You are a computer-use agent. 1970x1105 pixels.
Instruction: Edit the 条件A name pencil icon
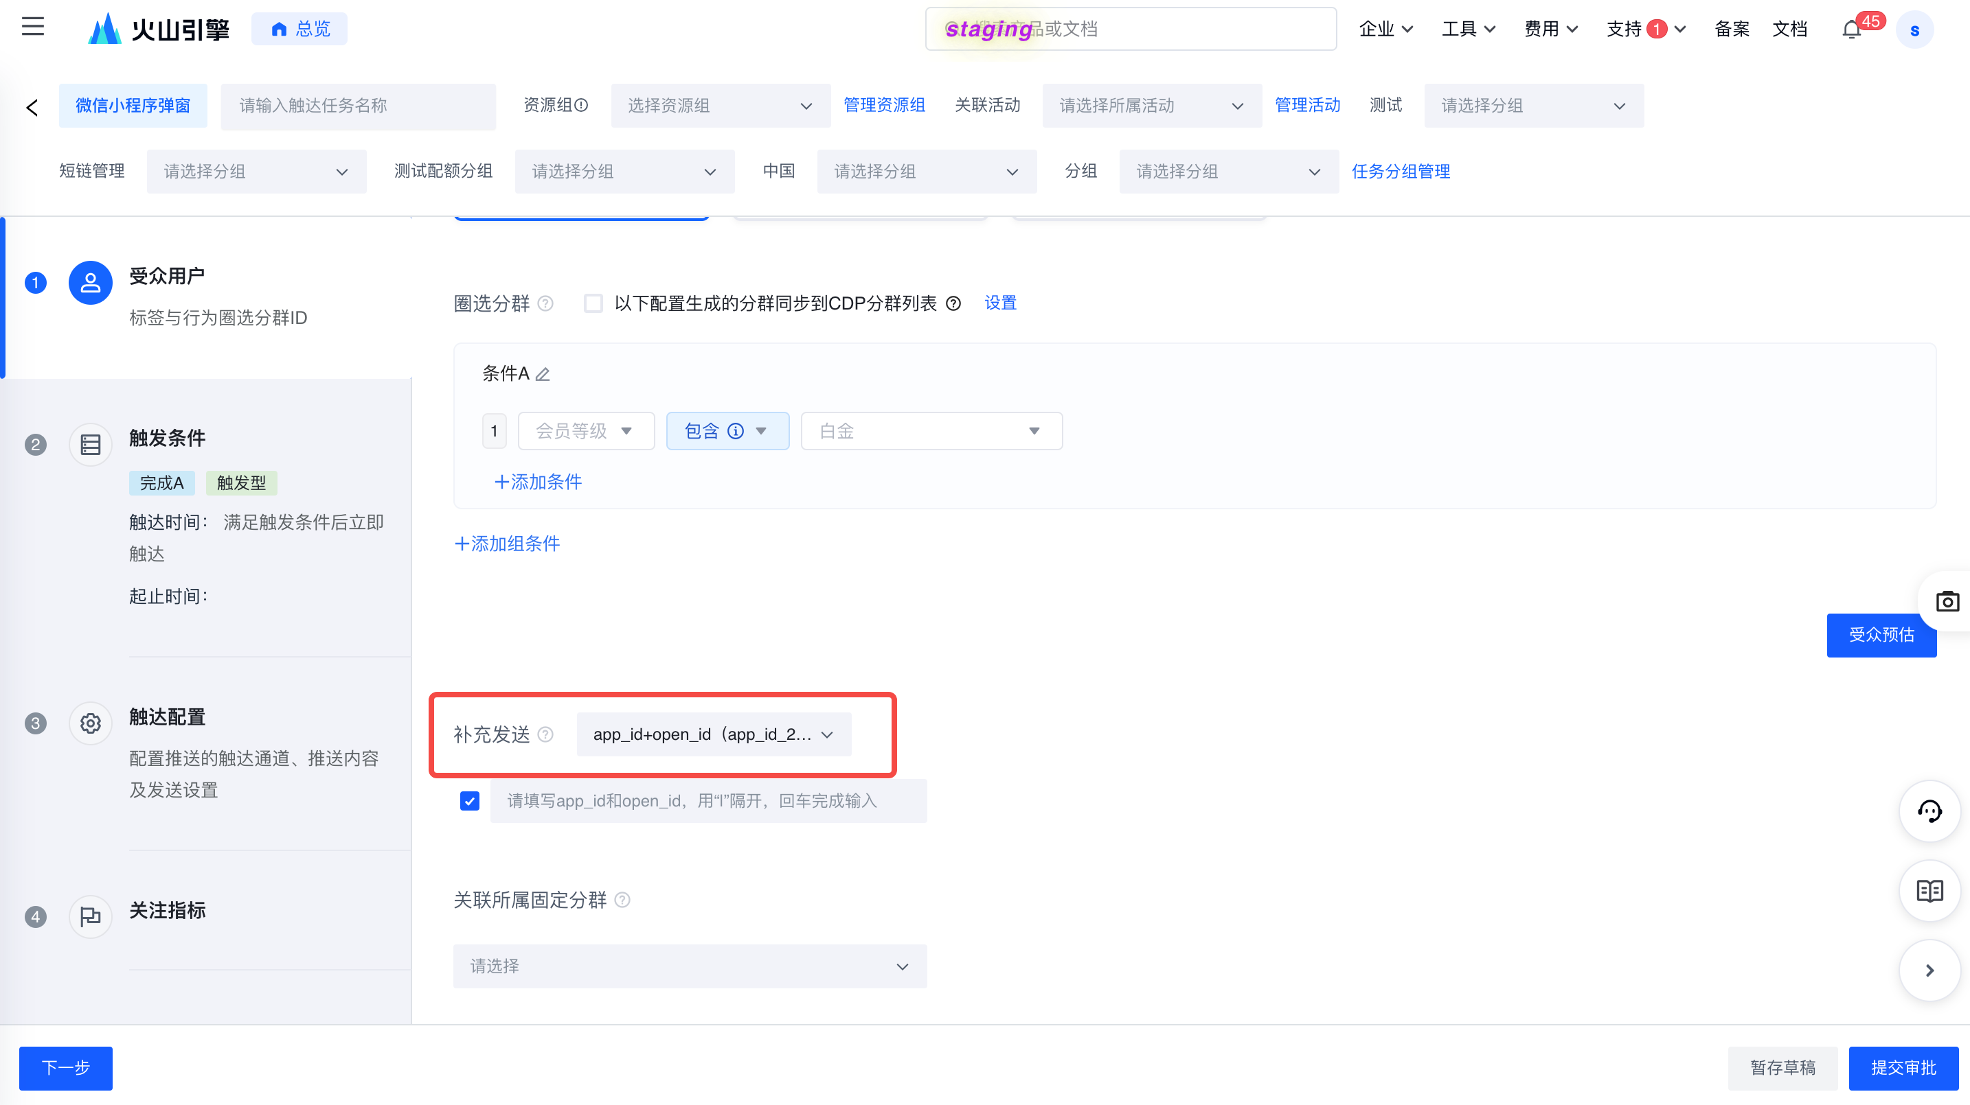pyautogui.click(x=542, y=373)
